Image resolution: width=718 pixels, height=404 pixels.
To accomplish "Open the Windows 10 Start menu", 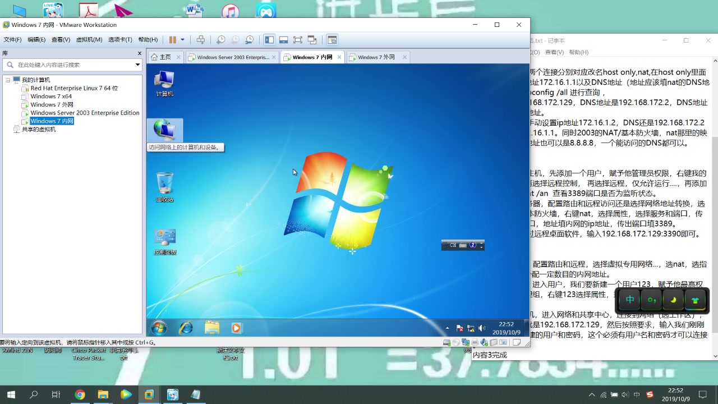I will (x=11, y=395).
